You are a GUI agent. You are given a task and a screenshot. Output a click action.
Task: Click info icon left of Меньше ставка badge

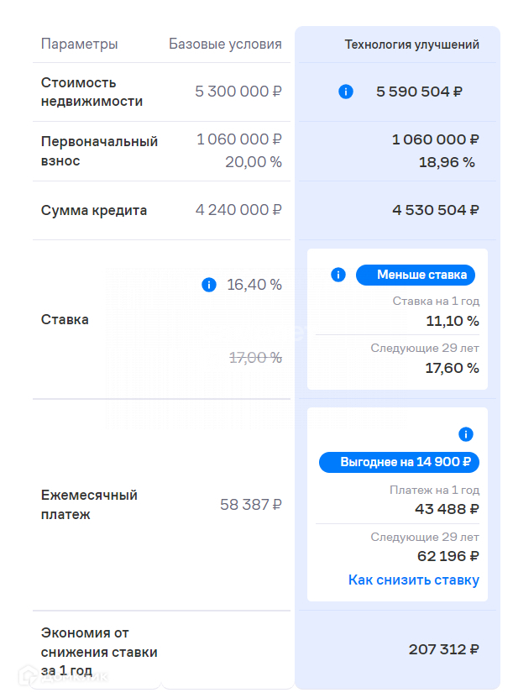[x=338, y=275]
